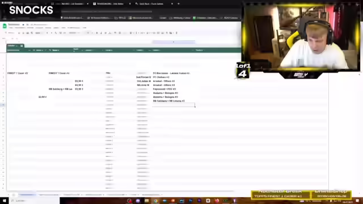Expand the table name dropdown arrow
Viewport: 363px width, 204px height.
coord(16,46)
